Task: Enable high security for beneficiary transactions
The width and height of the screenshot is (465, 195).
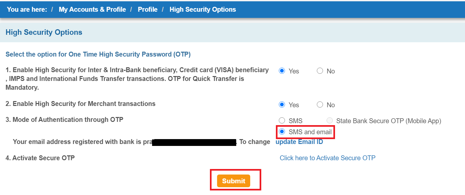Action: pos(282,71)
